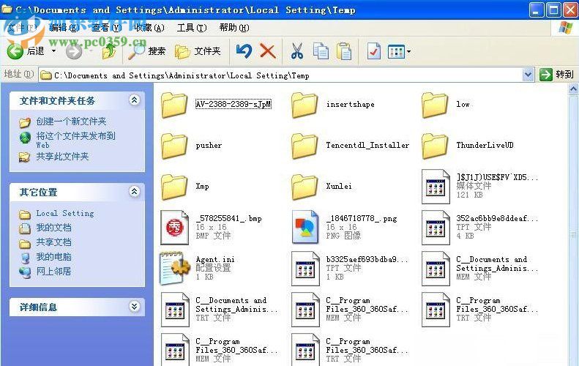Viewport: 579px width, 366px height.
Task: Select the insertshape folder
Action: pyautogui.click(x=333, y=105)
